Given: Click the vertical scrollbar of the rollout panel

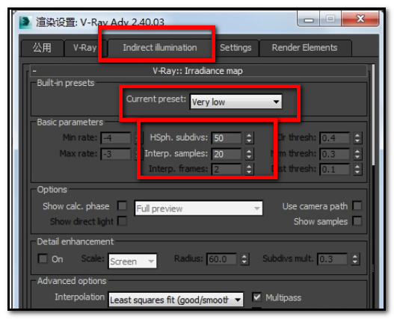Looking at the screenshot, I should pos(373,186).
